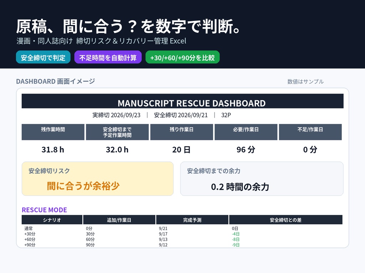Click the 31.8 h value
Viewport: 365px width, 273px height.
pyautogui.click(x=53, y=150)
